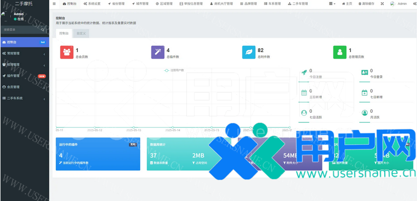
Task: Expand the 二手车系统 sidebar menu
Action: [x=23, y=98]
